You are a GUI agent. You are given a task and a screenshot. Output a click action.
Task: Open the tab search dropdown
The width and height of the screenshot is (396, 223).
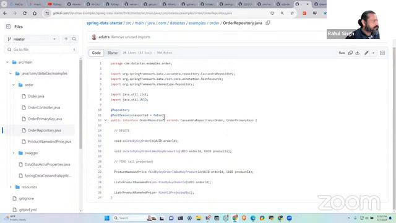pyautogui.click(x=4, y=4)
